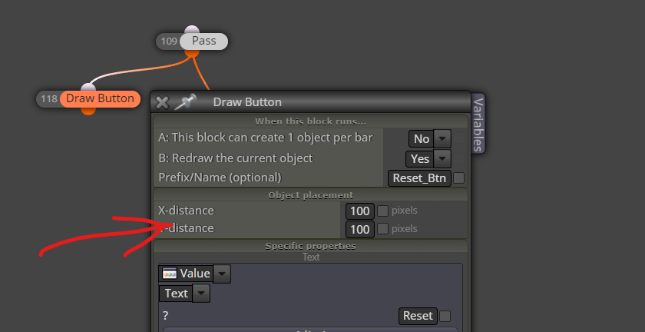Click the Specific properties section header
The height and width of the screenshot is (332, 645).
[310, 246]
